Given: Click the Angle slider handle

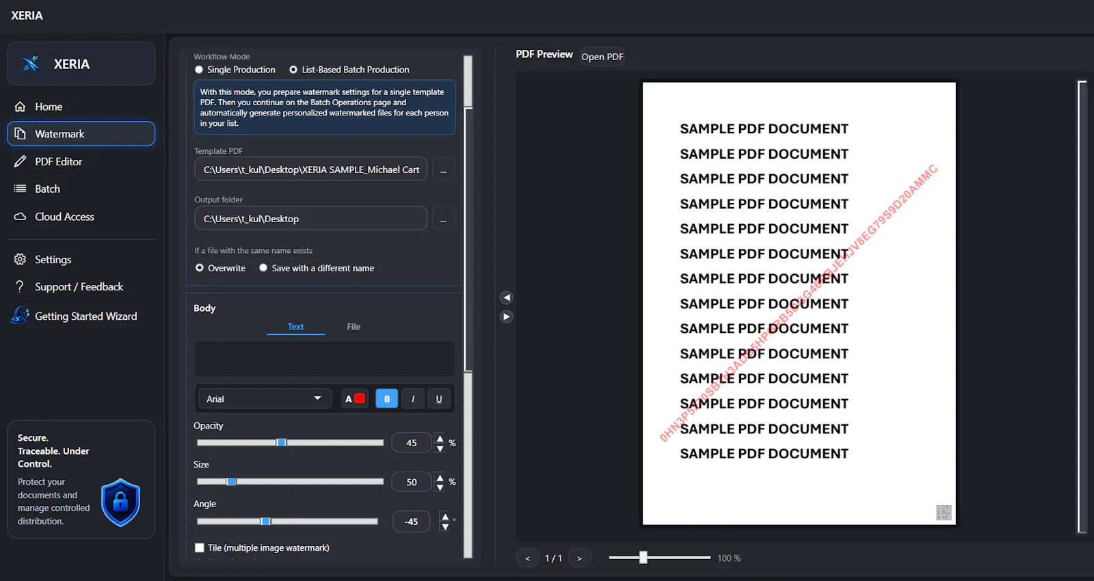Looking at the screenshot, I should tap(265, 521).
